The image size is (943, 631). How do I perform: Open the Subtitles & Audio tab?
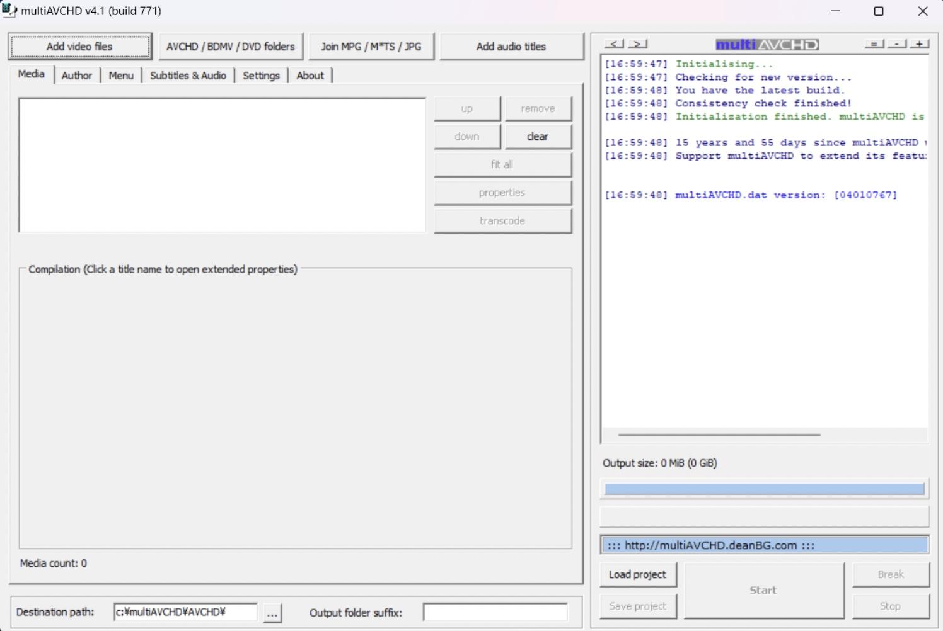[x=188, y=76]
